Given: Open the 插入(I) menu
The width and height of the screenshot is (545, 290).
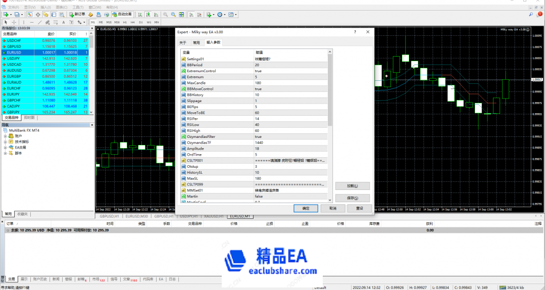Looking at the screenshot, I should pyautogui.click(x=45, y=7).
